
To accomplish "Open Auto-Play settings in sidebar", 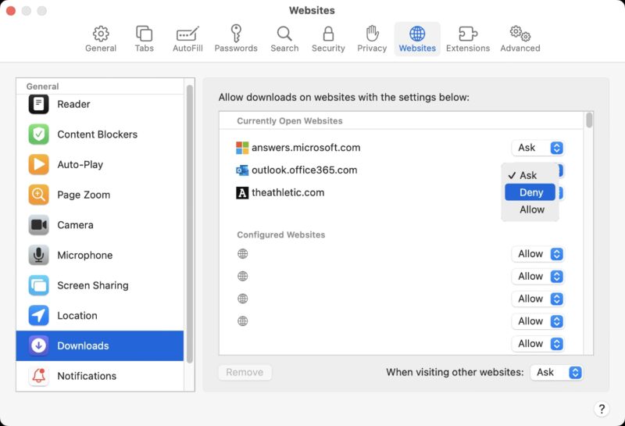I will 39,165.
